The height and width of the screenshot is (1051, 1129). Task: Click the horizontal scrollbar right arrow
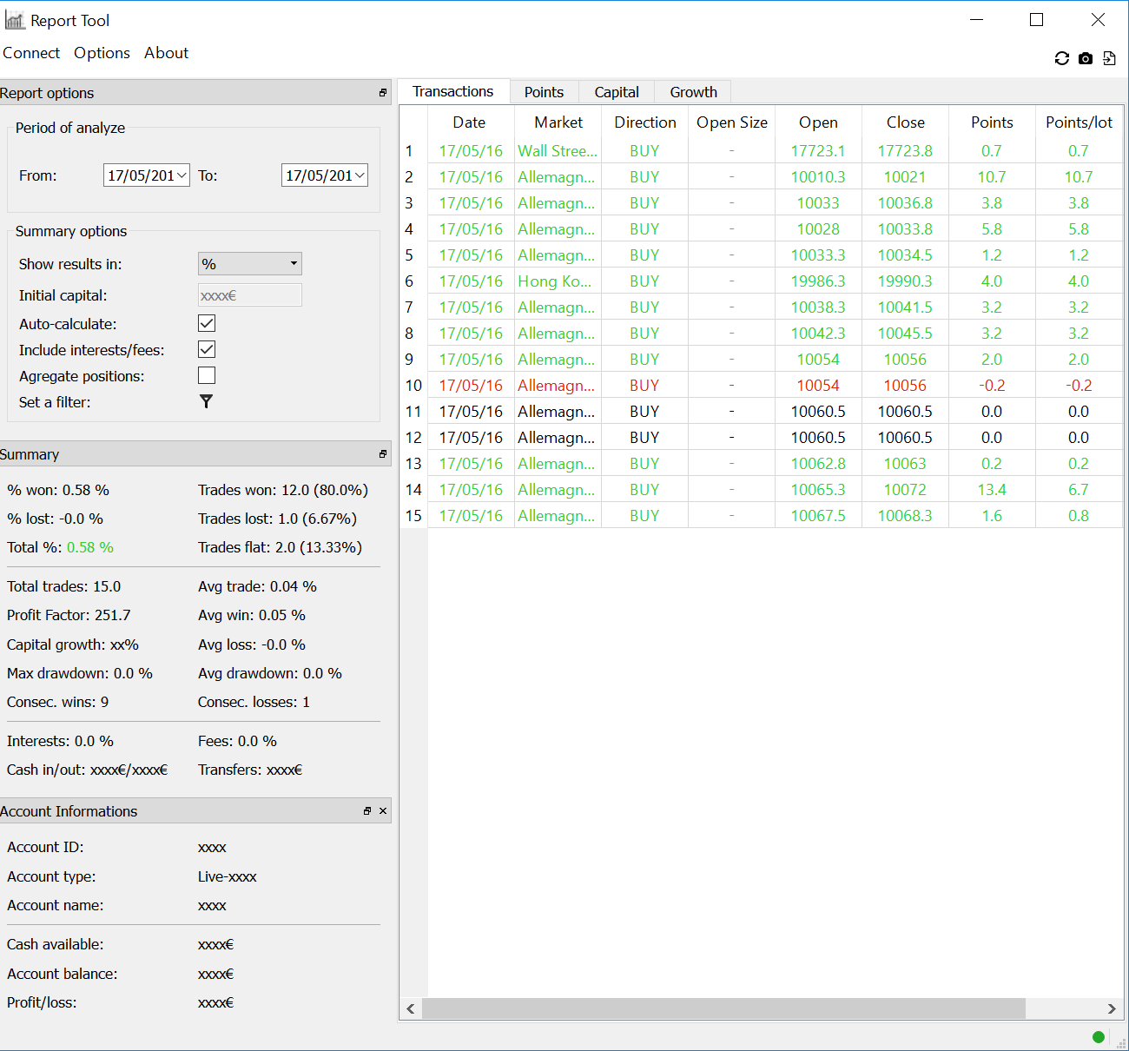[1112, 1008]
